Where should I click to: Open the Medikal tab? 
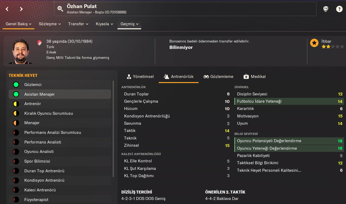pos(255,77)
